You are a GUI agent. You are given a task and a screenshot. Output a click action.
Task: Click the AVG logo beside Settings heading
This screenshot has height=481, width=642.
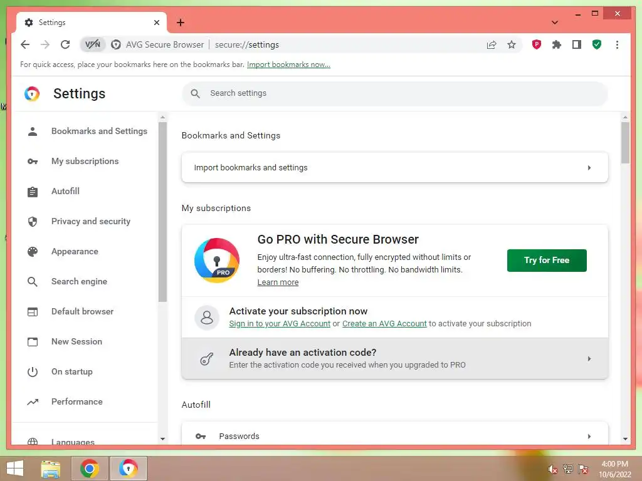(x=32, y=94)
